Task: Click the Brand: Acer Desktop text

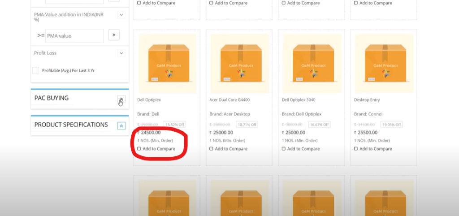Action: click(x=230, y=114)
